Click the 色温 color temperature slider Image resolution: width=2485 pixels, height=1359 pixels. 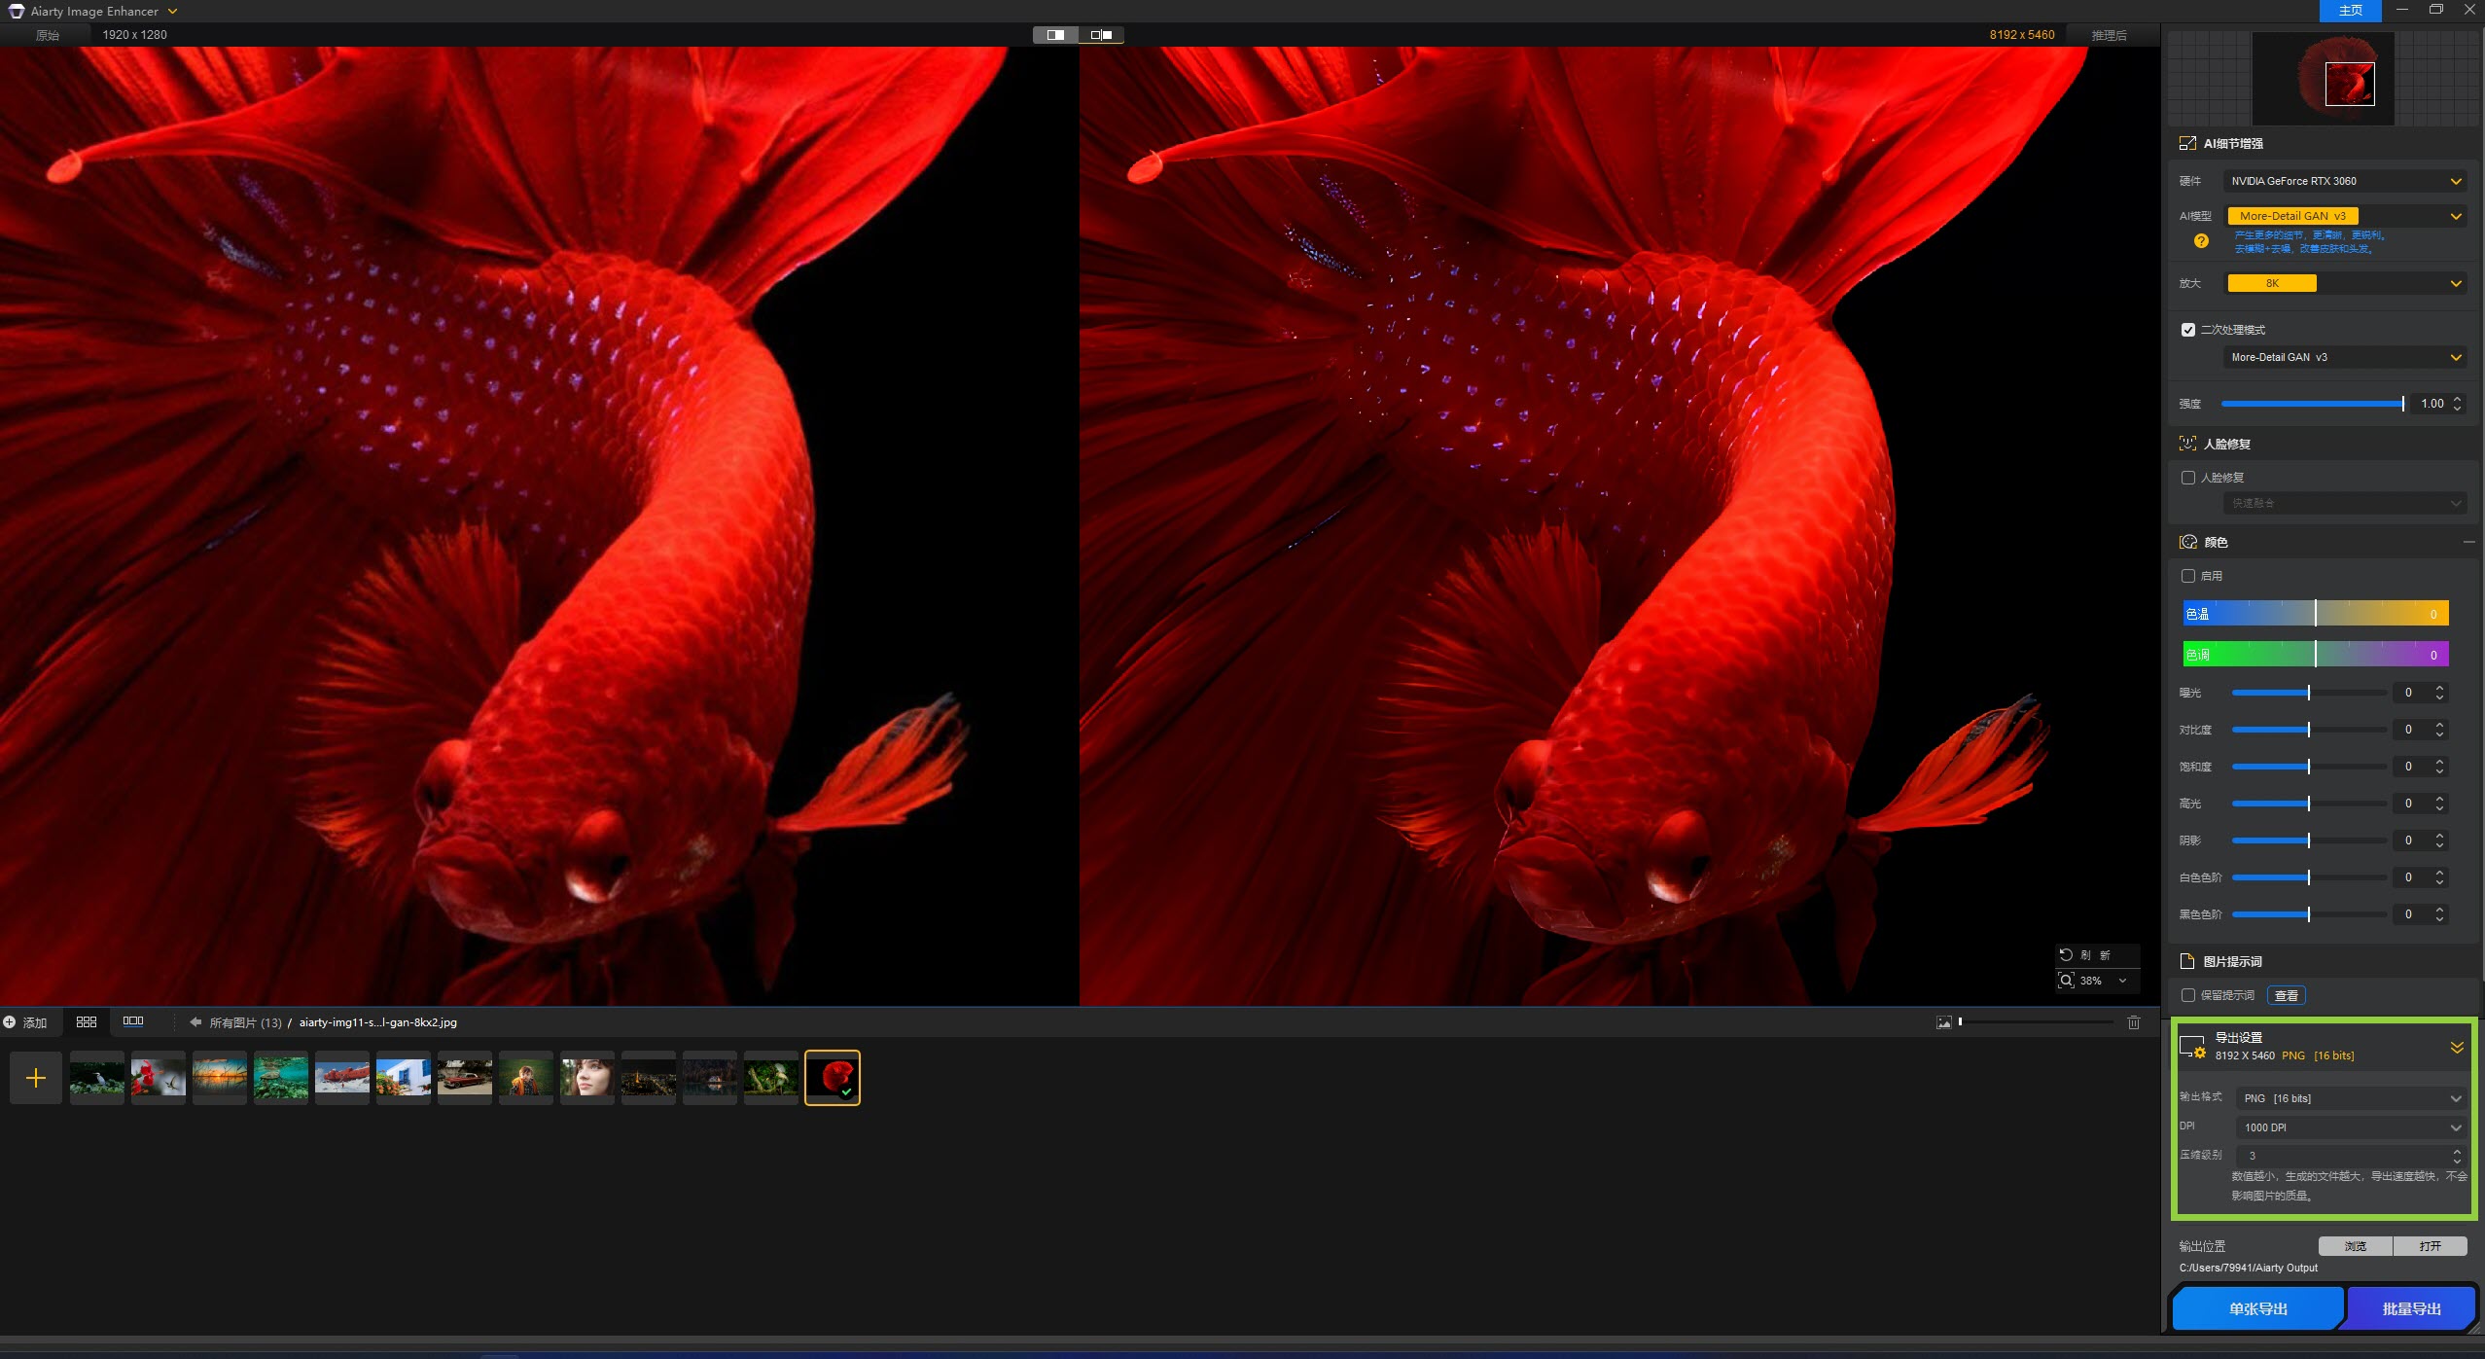pos(2315,614)
